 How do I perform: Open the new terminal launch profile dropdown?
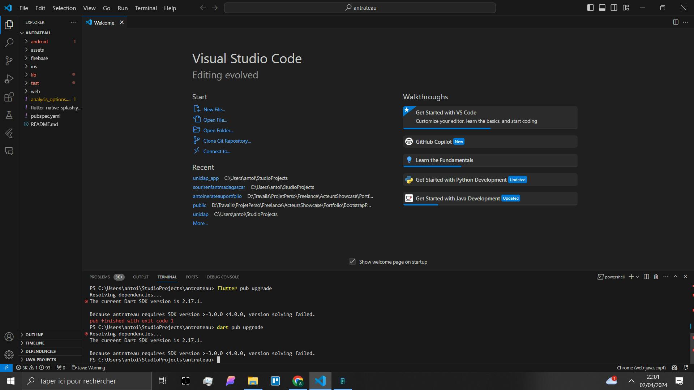coord(638,277)
